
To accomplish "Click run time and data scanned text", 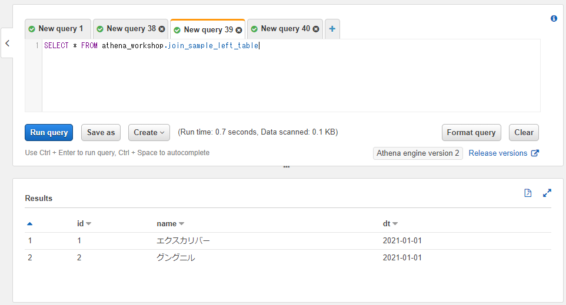I will [x=258, y=132].
